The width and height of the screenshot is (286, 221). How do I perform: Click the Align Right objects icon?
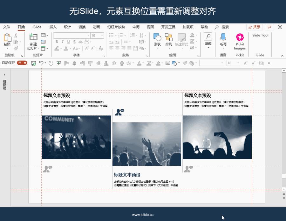point(82,63)
